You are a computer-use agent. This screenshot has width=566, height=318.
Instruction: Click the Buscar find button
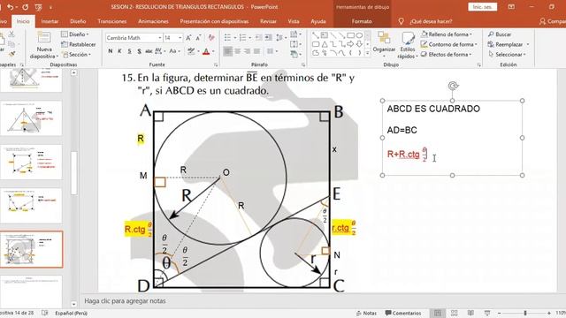pyautogui.click(x=500, y=34)
